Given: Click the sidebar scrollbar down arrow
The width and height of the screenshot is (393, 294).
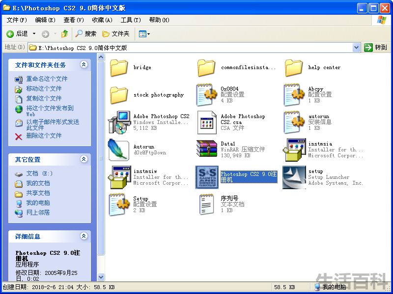Looking at the screenshot, I should [x=101, y=277].
